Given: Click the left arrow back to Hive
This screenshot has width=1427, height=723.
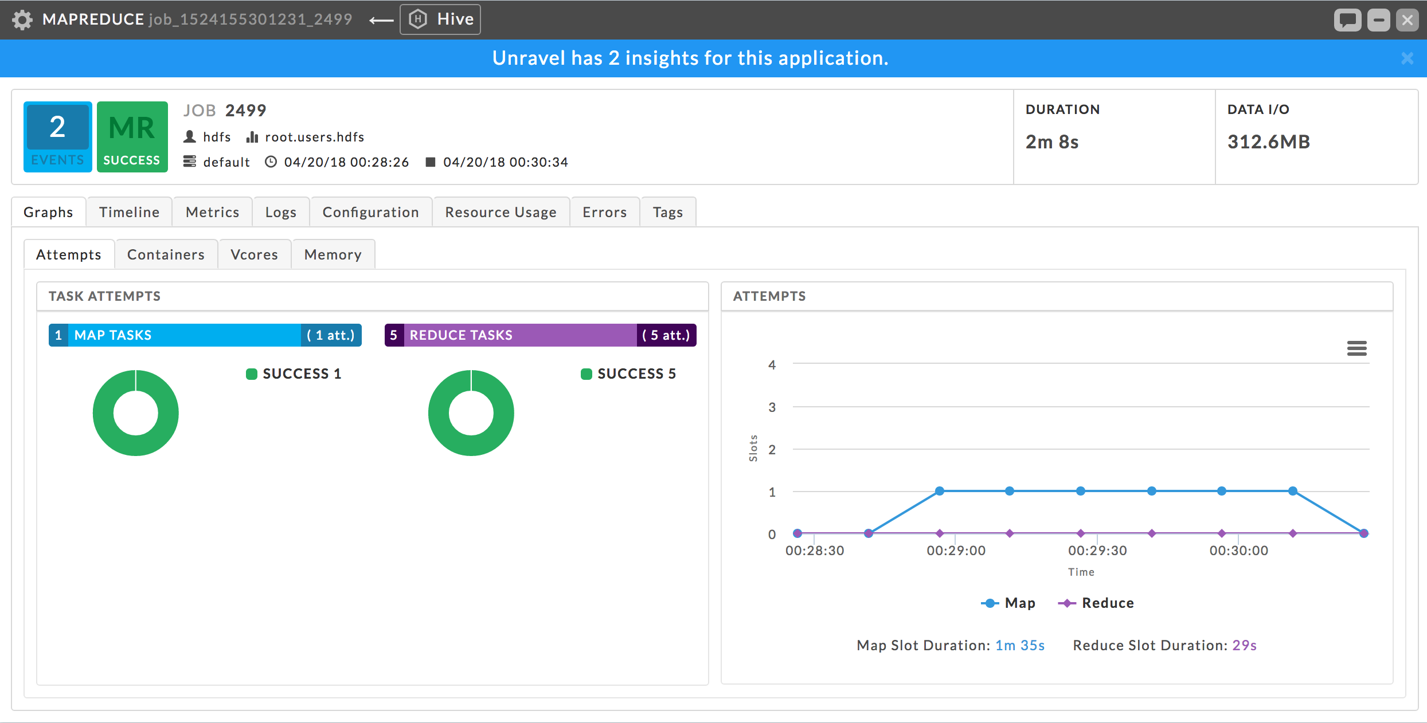Looking at the screenshot, I should point(381,21).
